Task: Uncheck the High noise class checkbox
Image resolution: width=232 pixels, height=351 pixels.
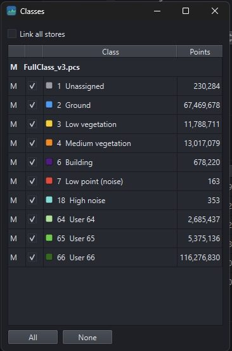Action: coord(32,200)
